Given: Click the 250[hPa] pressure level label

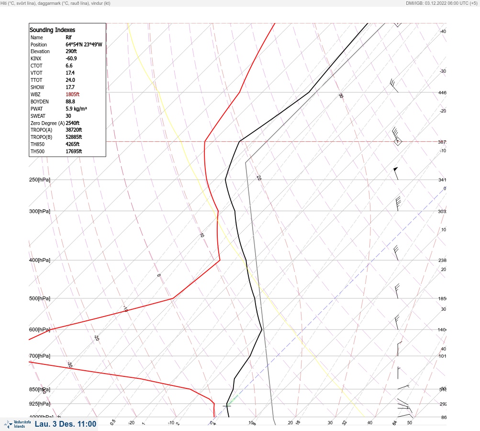Looking at the screenshot, I should 40,180.
